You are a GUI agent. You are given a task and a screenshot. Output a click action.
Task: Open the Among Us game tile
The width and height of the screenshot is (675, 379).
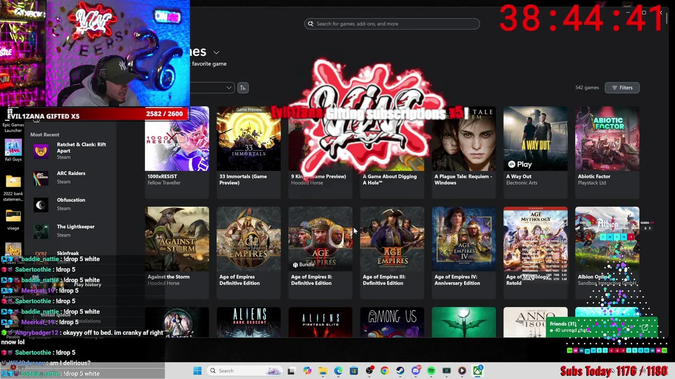[392, 322]
